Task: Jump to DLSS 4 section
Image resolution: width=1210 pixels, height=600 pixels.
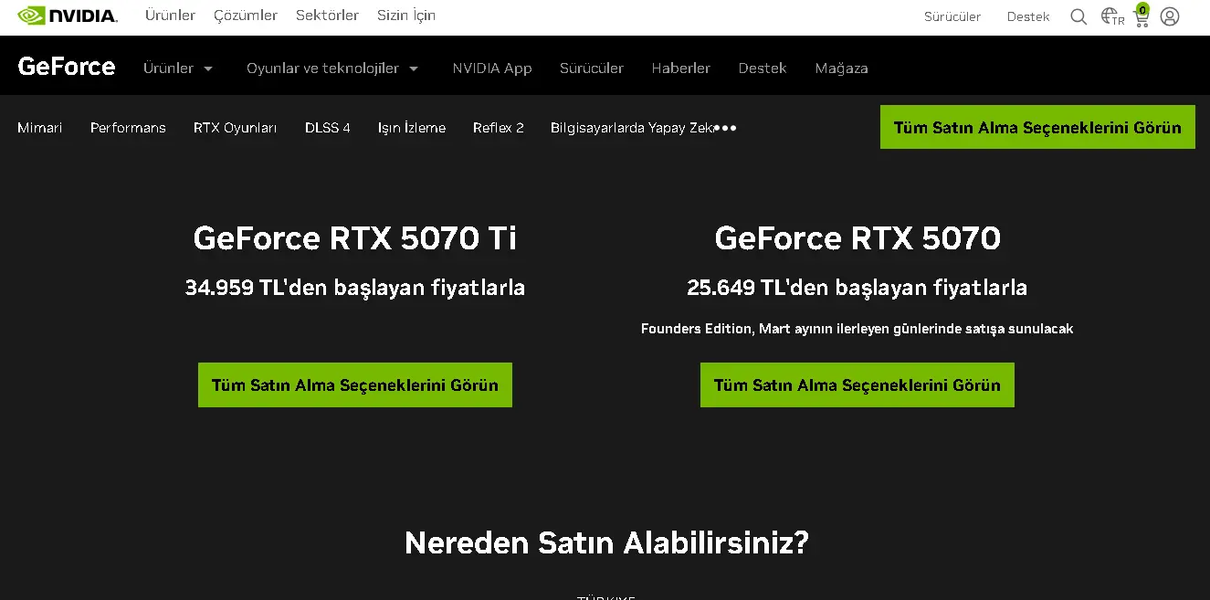Action: pos(328,128)
